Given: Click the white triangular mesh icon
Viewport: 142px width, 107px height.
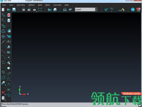Looking at the screenshot, I should [x=9, y=63].
